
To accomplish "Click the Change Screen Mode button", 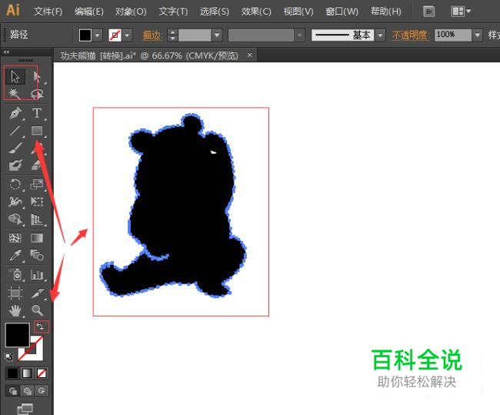I will coord(25,409).
